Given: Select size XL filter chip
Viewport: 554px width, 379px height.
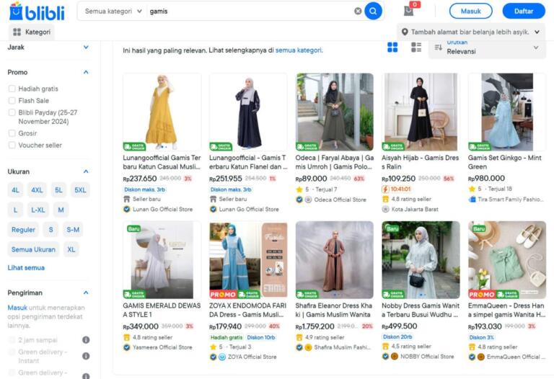Looking at the screenshot, I should [x=71, y=249].
